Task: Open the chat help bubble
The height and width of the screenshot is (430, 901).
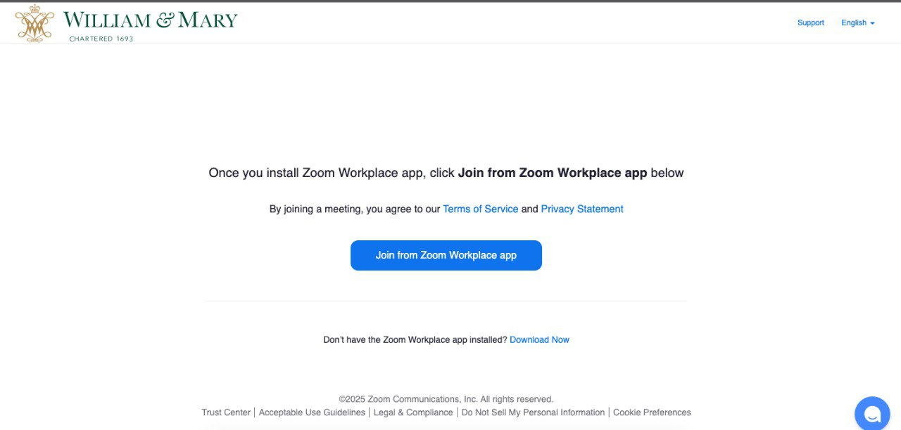Action: [x=872, y=414]
